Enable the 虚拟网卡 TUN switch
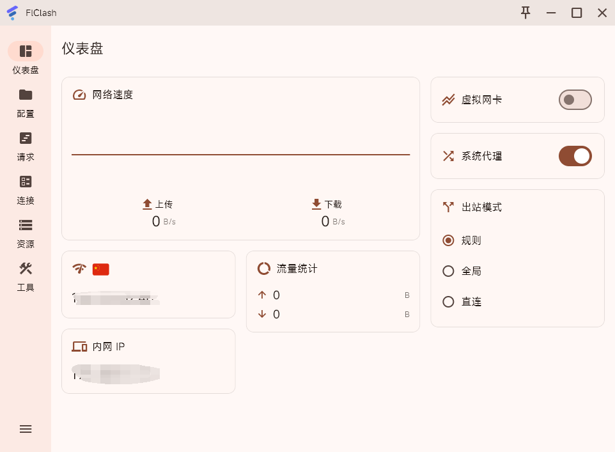 tap(575, 100)
